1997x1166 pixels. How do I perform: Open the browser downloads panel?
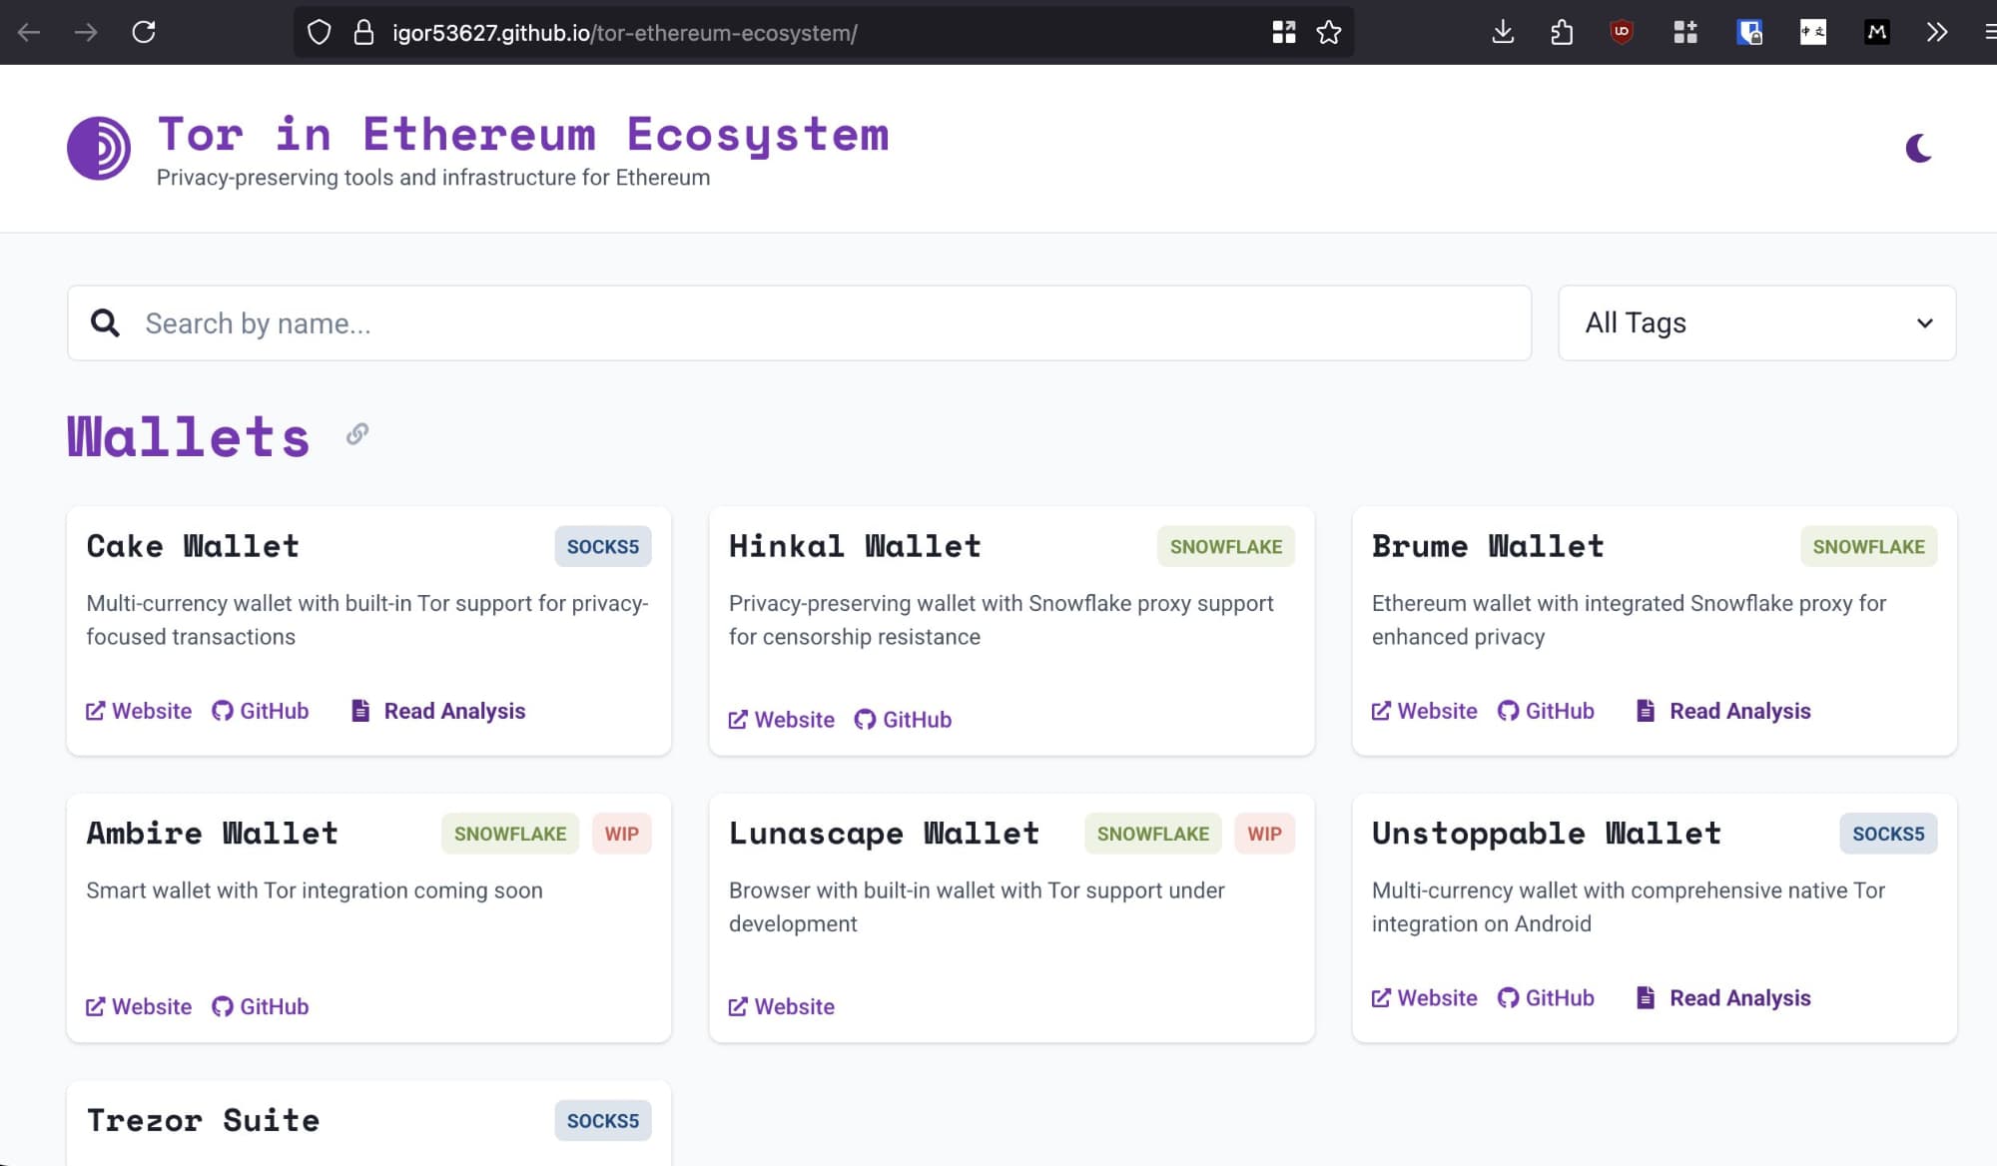pyautogui.click(x=1503, y=32)
